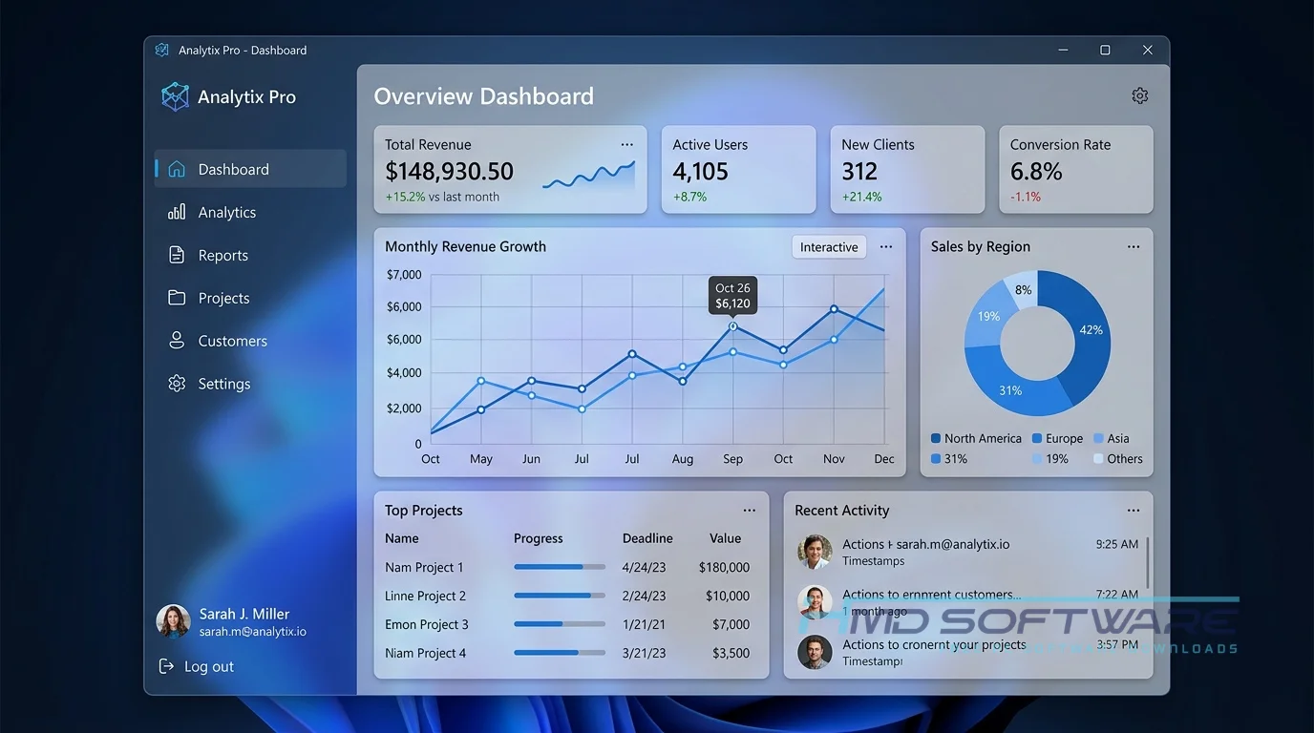Open the Customers person icon
1314x733 pixels.
pos(177,341)
